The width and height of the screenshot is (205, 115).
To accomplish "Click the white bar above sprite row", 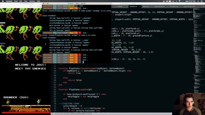I will click(3, 23).
